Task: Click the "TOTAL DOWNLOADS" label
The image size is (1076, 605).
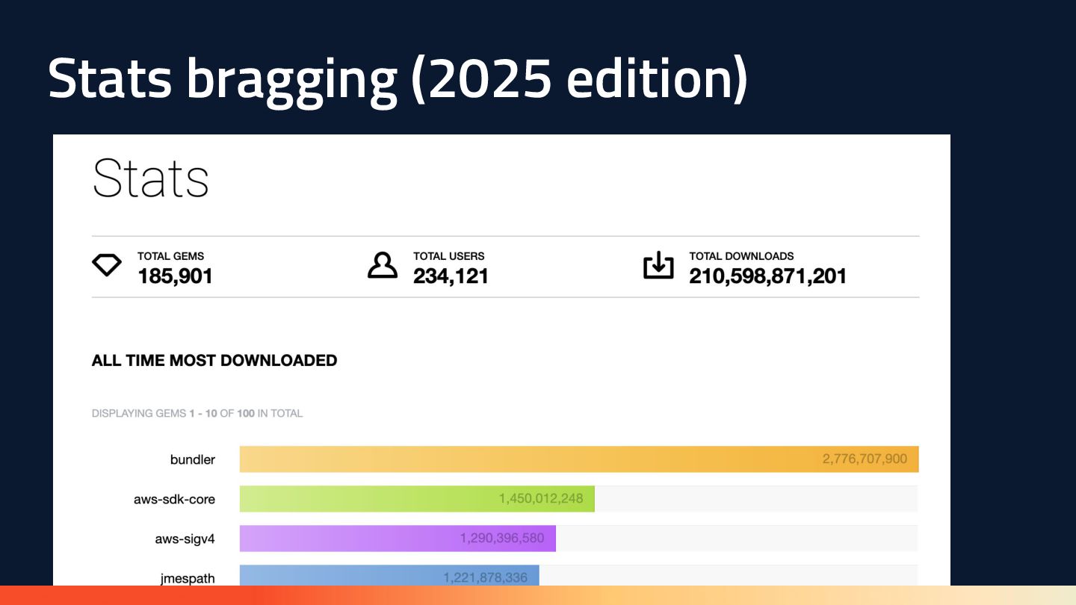Action: tap(741, 256)
